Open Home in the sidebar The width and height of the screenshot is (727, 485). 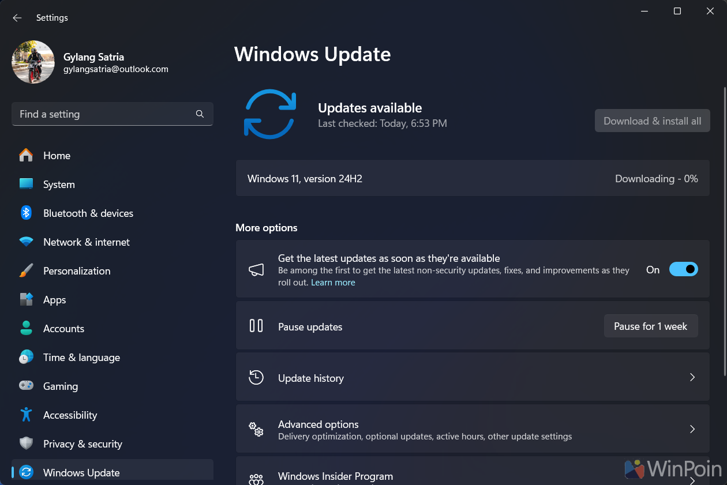113,156
